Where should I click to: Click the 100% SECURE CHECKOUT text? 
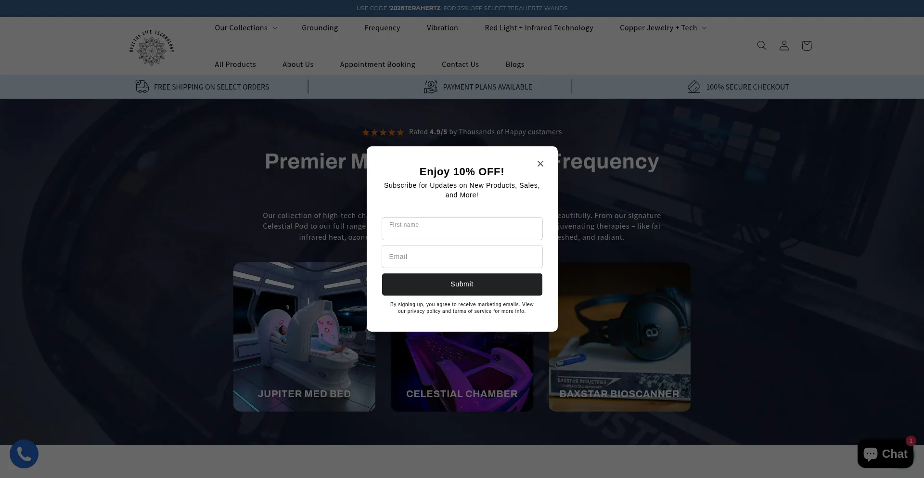click(x=747, y=87)
